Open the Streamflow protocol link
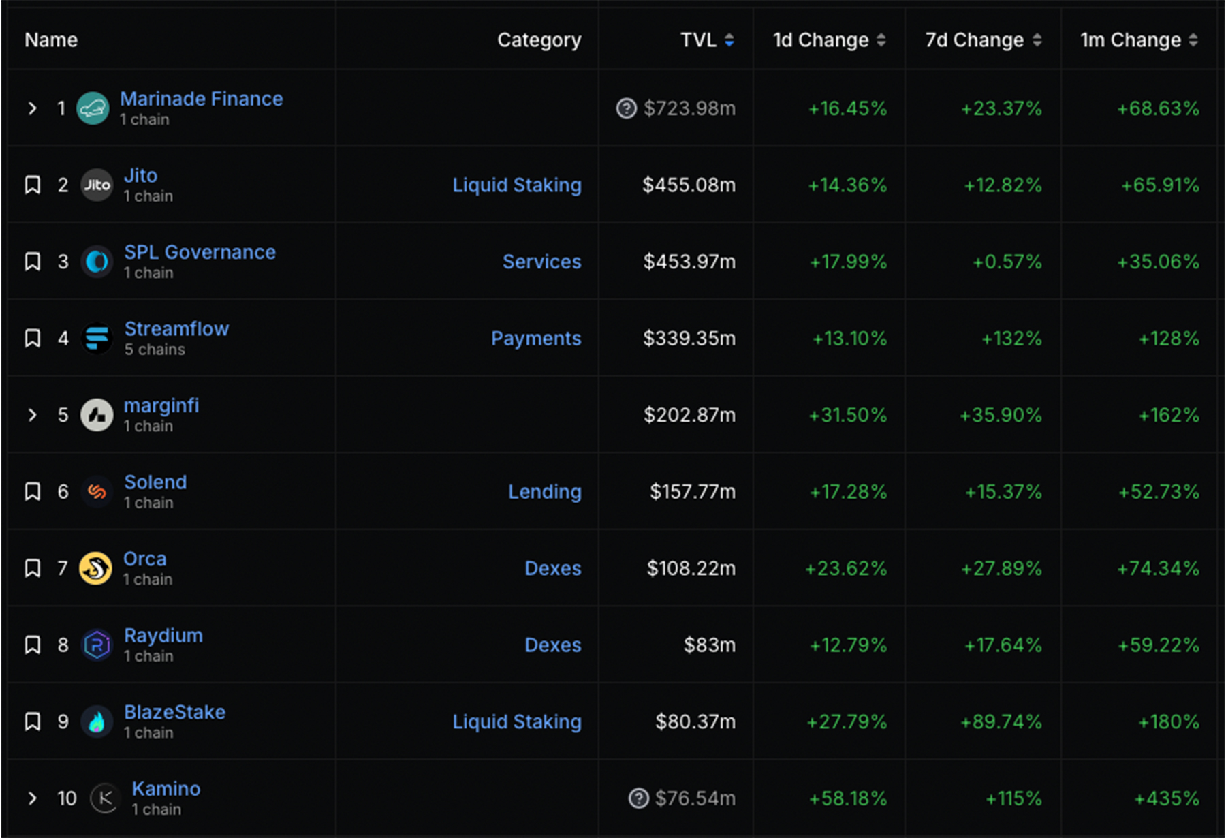 click(x=176, y=329)
